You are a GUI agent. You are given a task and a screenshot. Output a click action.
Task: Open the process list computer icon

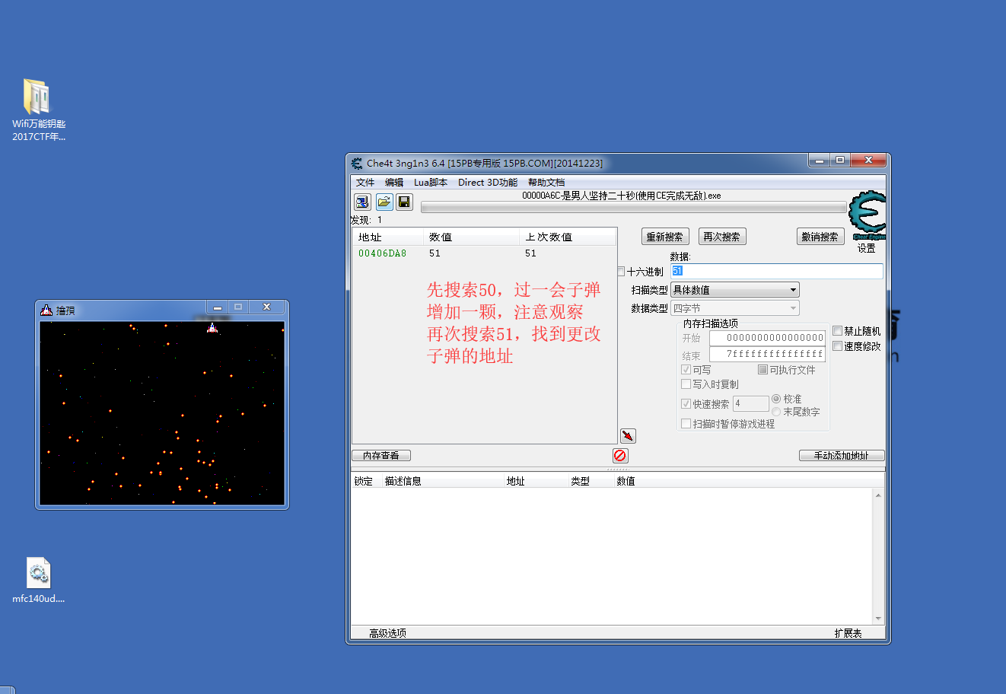click(x=362, y=202)
